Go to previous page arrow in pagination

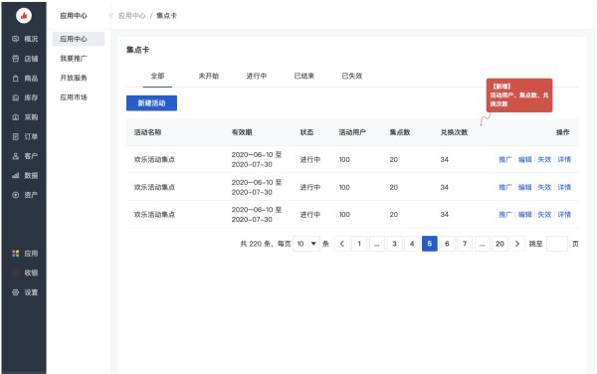[342, 244]
